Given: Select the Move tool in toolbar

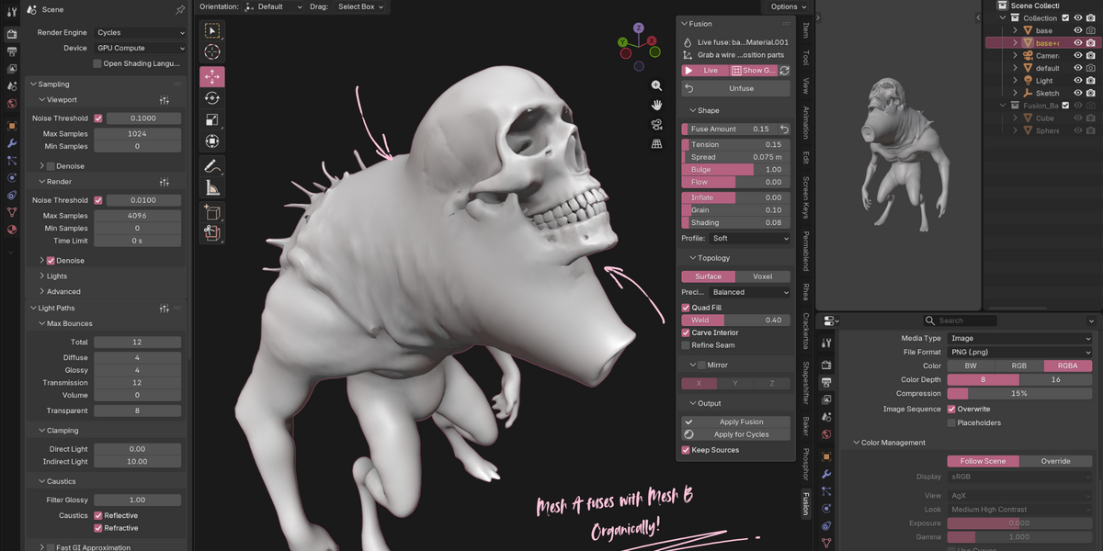Looking at the screenshot, I should [x=211, y=77].
